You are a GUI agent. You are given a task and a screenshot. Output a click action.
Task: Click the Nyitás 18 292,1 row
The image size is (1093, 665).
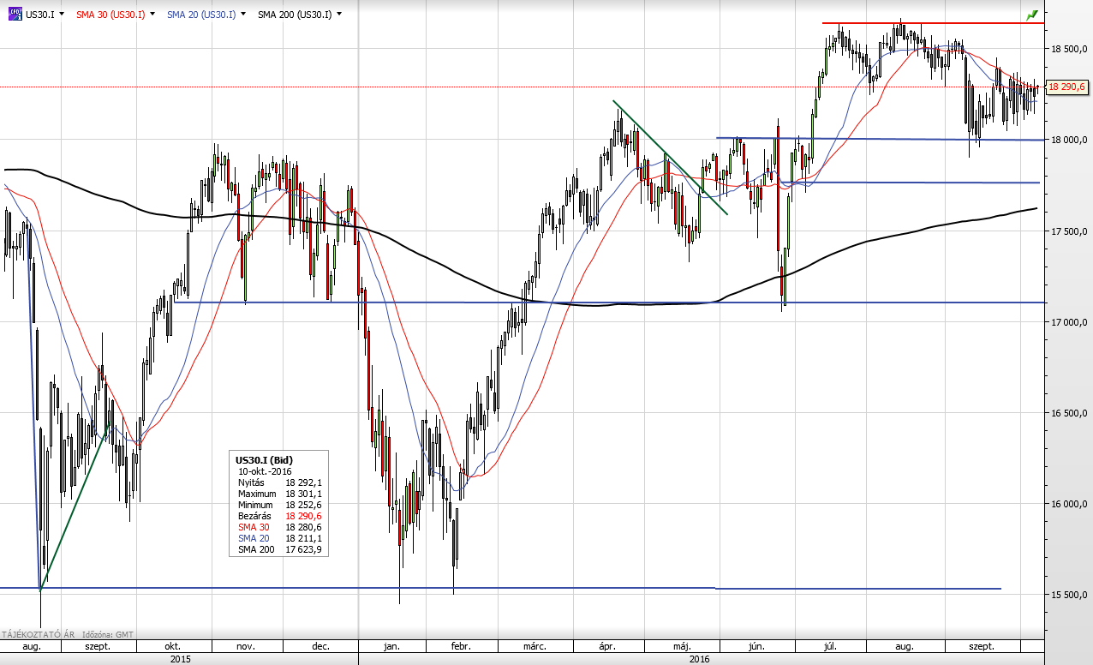[280, 482]
